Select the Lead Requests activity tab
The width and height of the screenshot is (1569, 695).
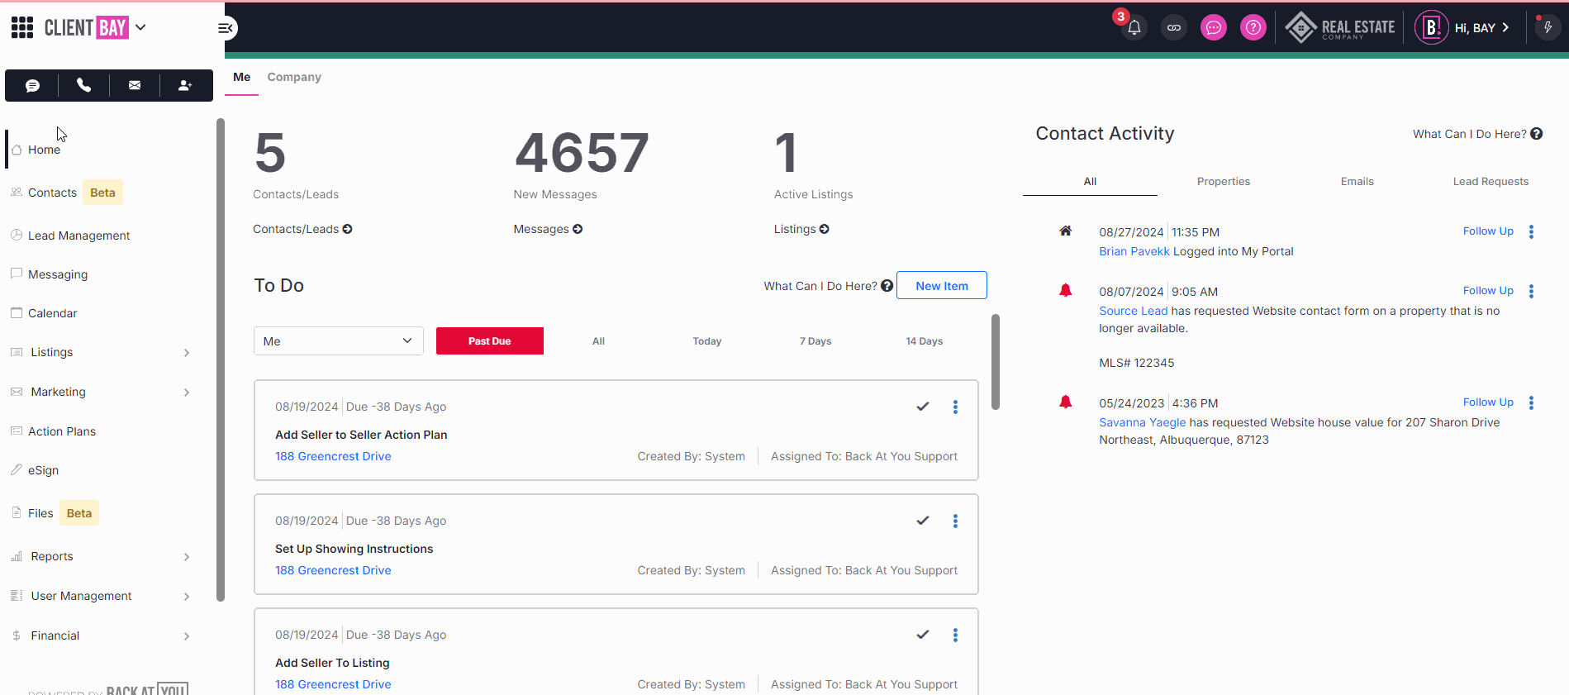point(1491,182)
